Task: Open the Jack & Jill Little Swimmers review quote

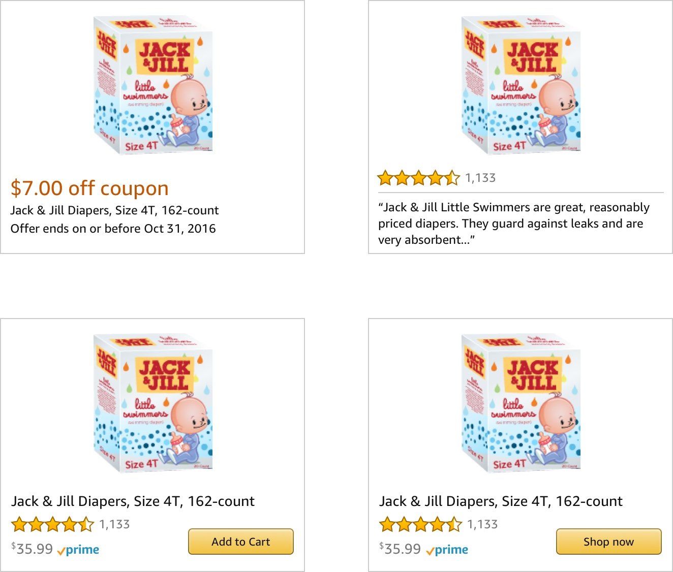Action: [513, 224]
